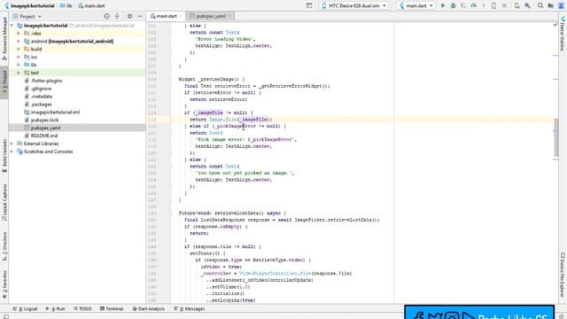Screen dimensions: 567x319
Task: Open the main.dart run configuration dropdown
Action: tap(416, 6)
